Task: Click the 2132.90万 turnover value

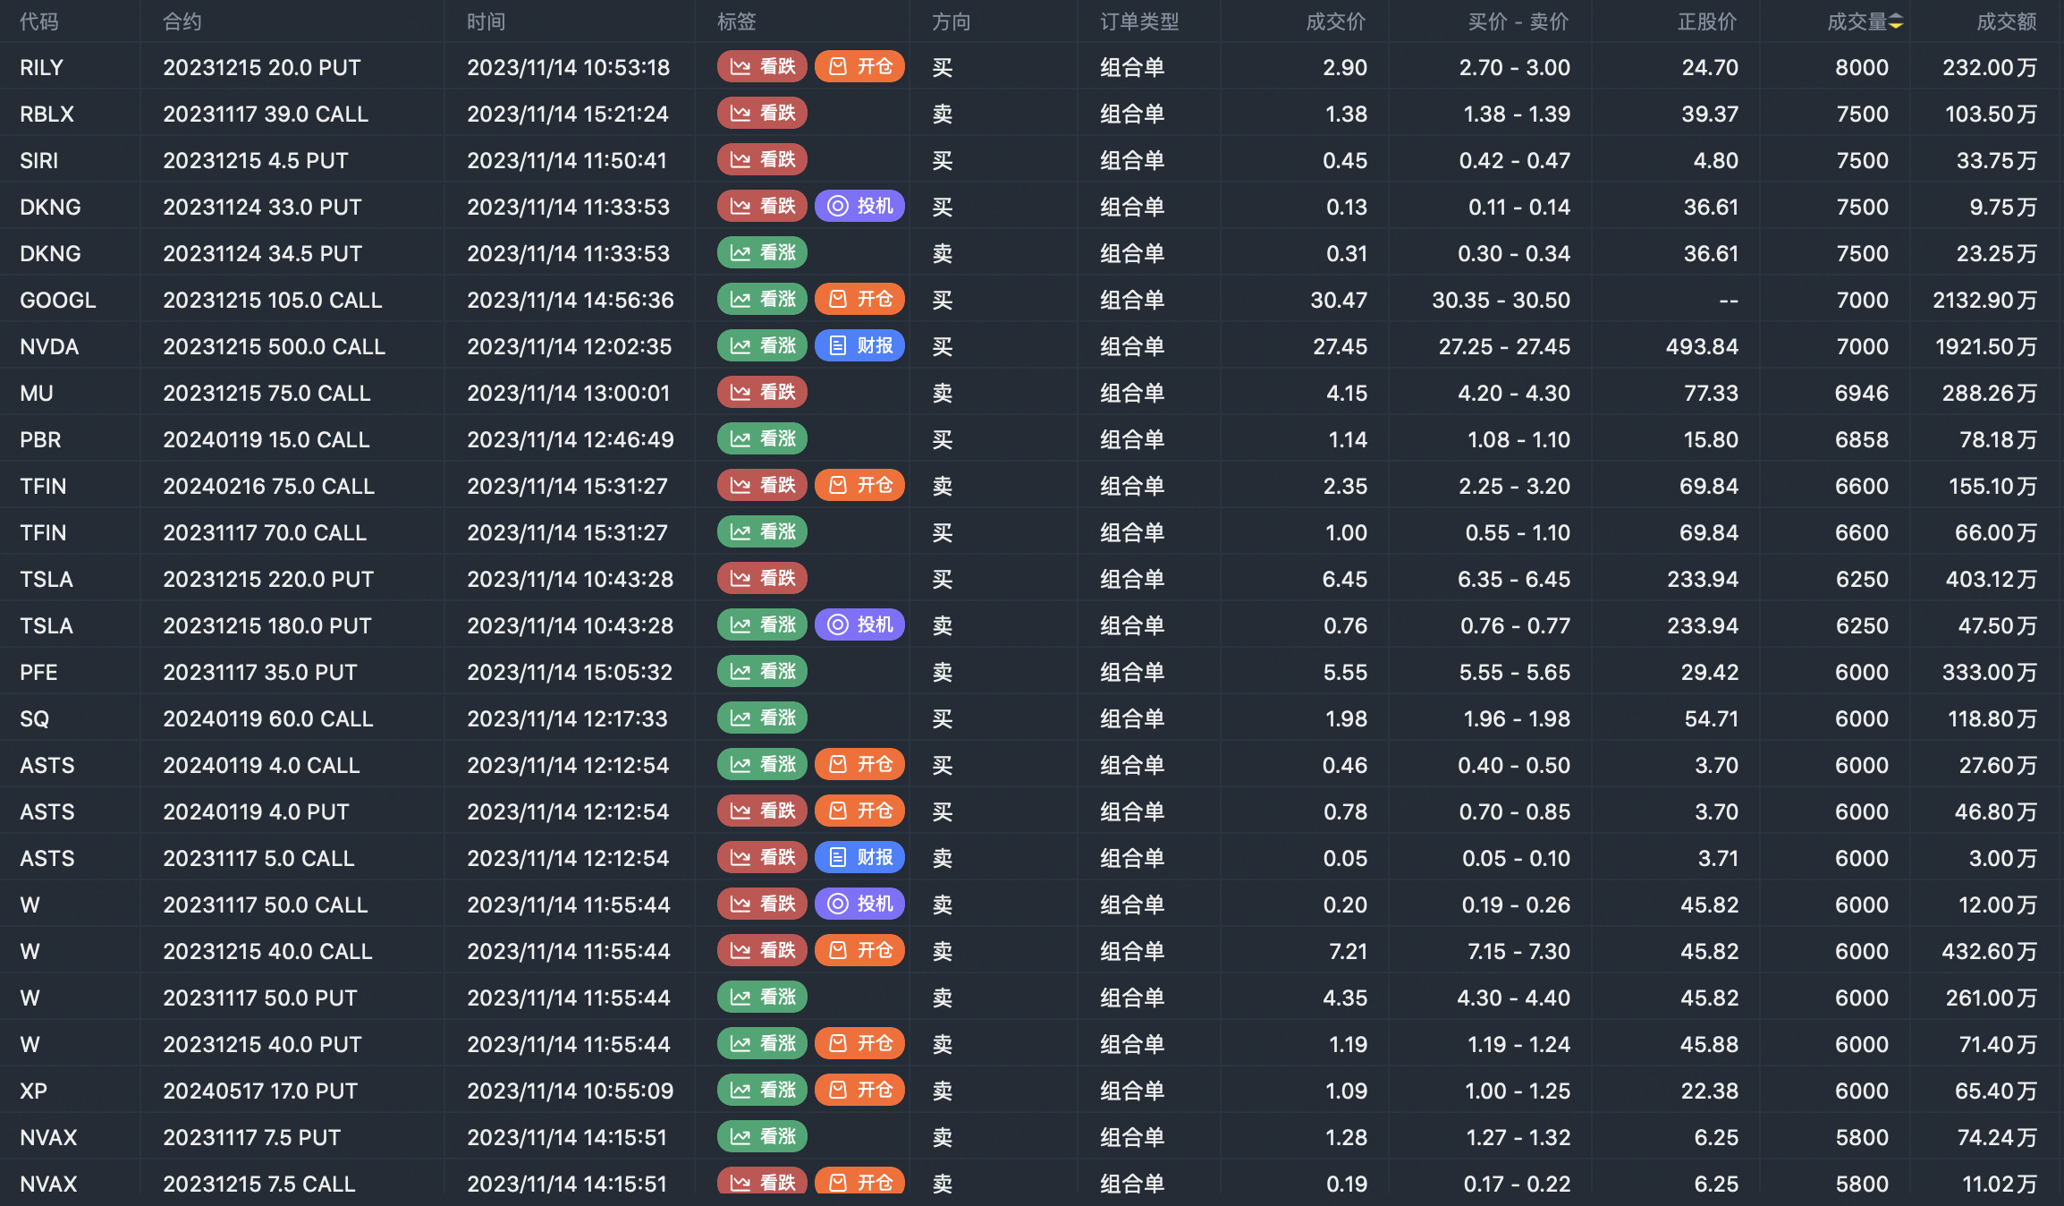Action: click(1985, 300)
